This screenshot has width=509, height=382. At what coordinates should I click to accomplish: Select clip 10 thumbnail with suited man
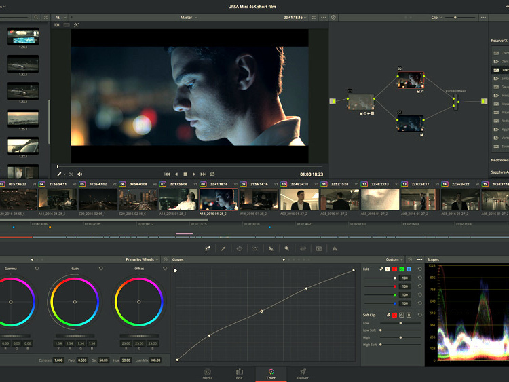(299, 199)
